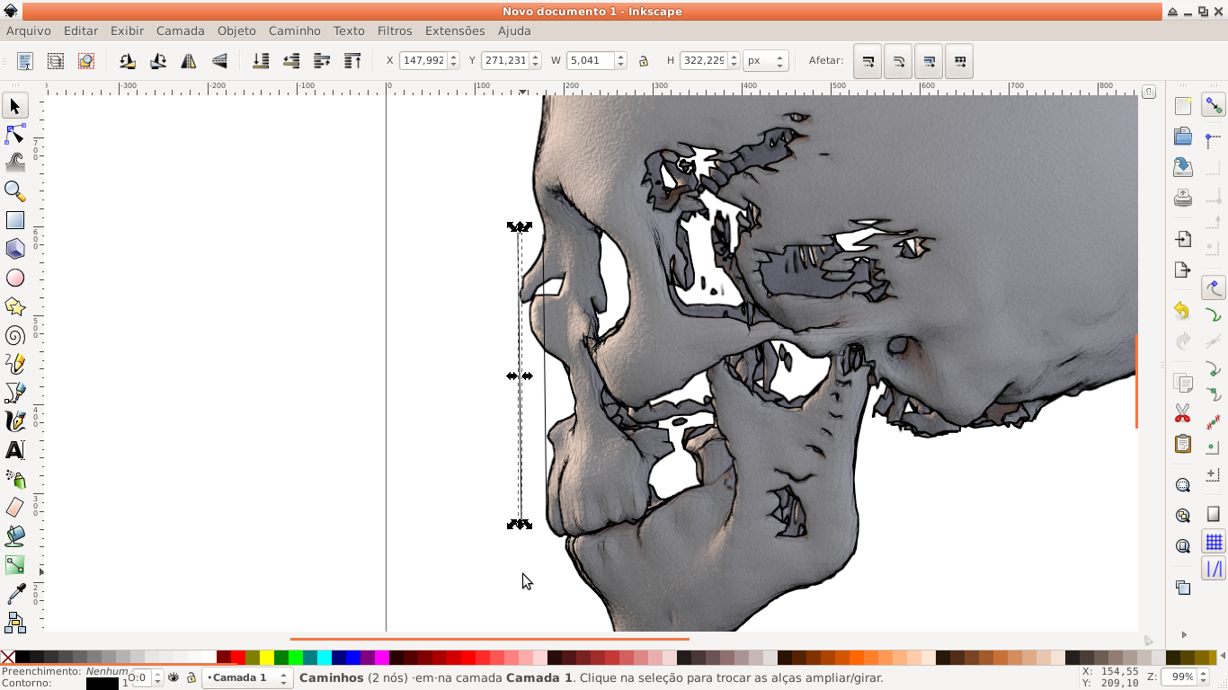
Task: Open the Filtros menu
Action: click(395, 31)
